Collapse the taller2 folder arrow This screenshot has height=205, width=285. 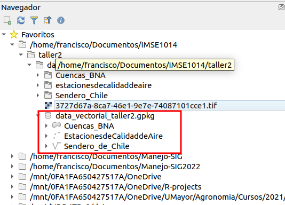(21, 54)
